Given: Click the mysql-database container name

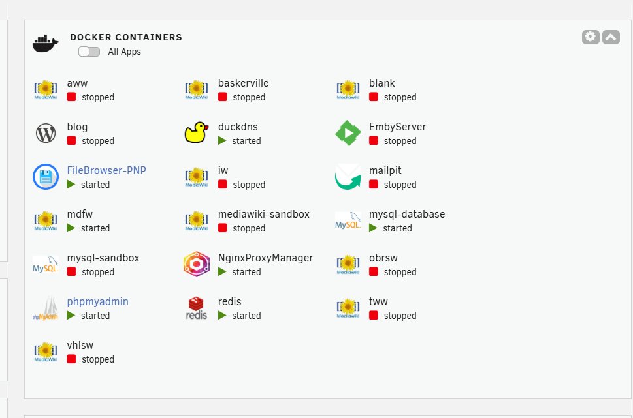Looking at the screenshot, I should click(x=407, y=215).
